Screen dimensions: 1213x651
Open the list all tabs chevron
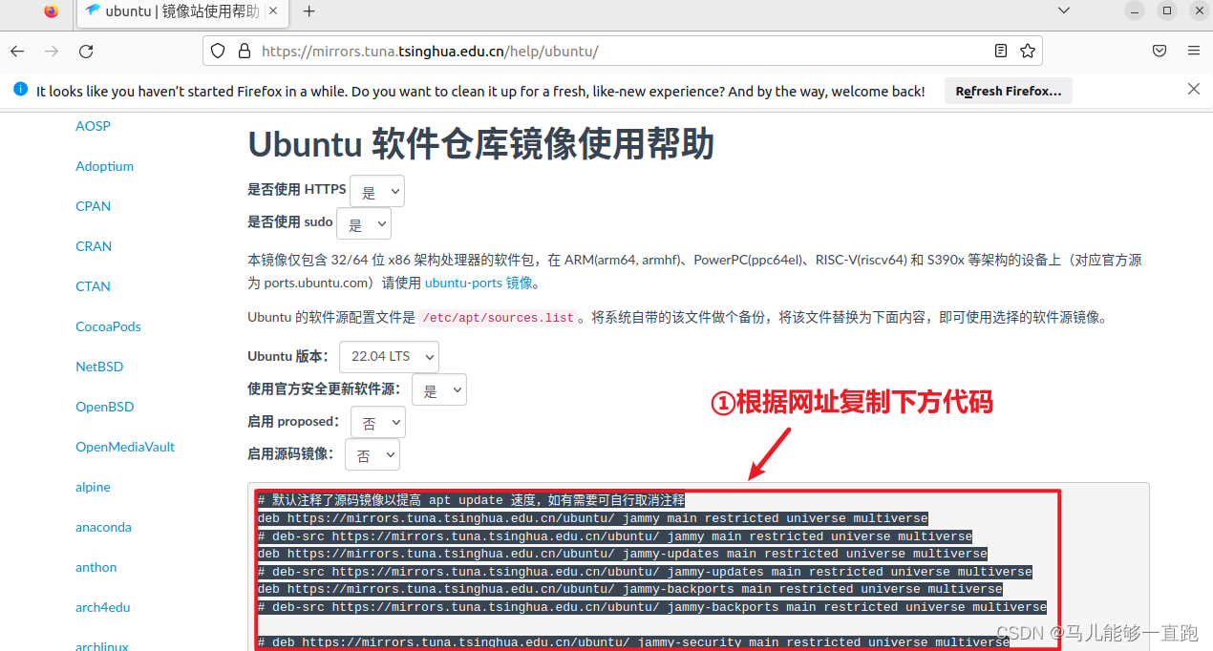point(1064,10)
